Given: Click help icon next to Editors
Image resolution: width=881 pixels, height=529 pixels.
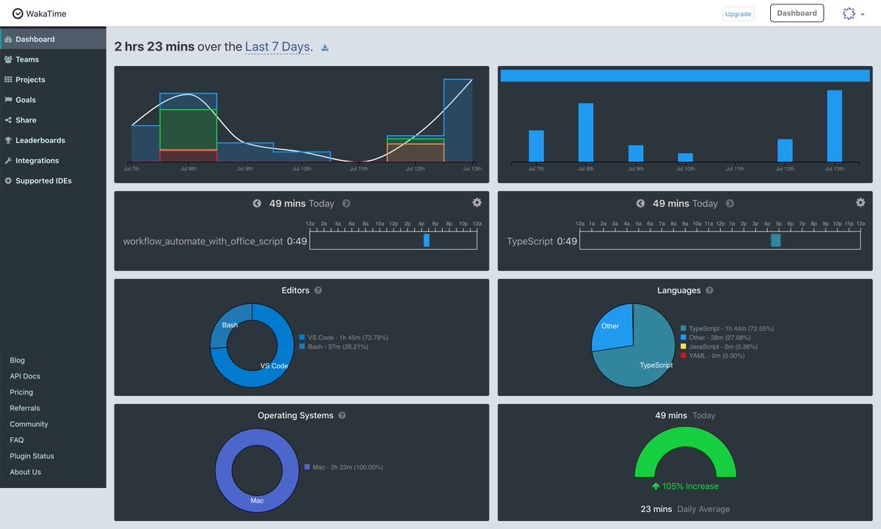Looking at the screenshot, I should tap(318, 291).
